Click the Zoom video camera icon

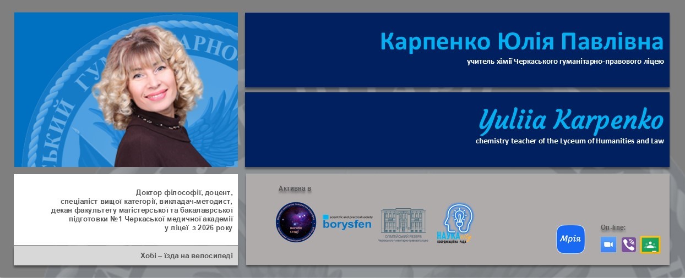coord(608,244)
